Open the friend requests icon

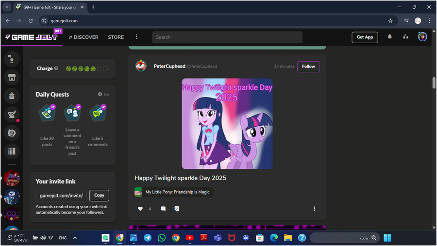coord(406,37)
